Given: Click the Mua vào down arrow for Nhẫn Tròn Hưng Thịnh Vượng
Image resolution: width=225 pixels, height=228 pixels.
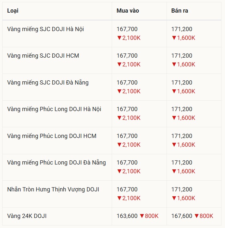Looking at the screenshot, I should point(119,199).
